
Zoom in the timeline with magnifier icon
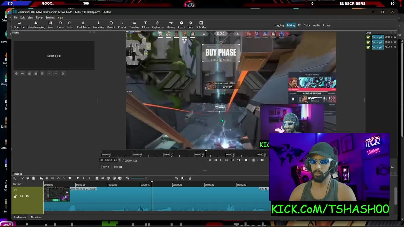click(177, 178)
